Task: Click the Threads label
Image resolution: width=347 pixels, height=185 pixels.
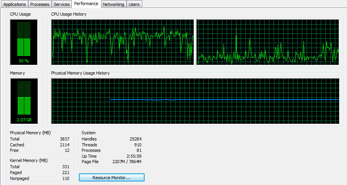Action: click(x=89, y=145)
